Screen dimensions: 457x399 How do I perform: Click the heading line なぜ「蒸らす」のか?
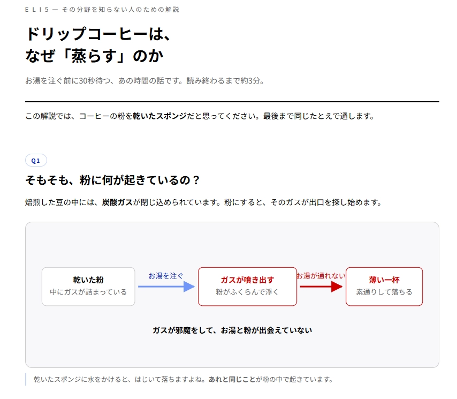tap(94, 56)
